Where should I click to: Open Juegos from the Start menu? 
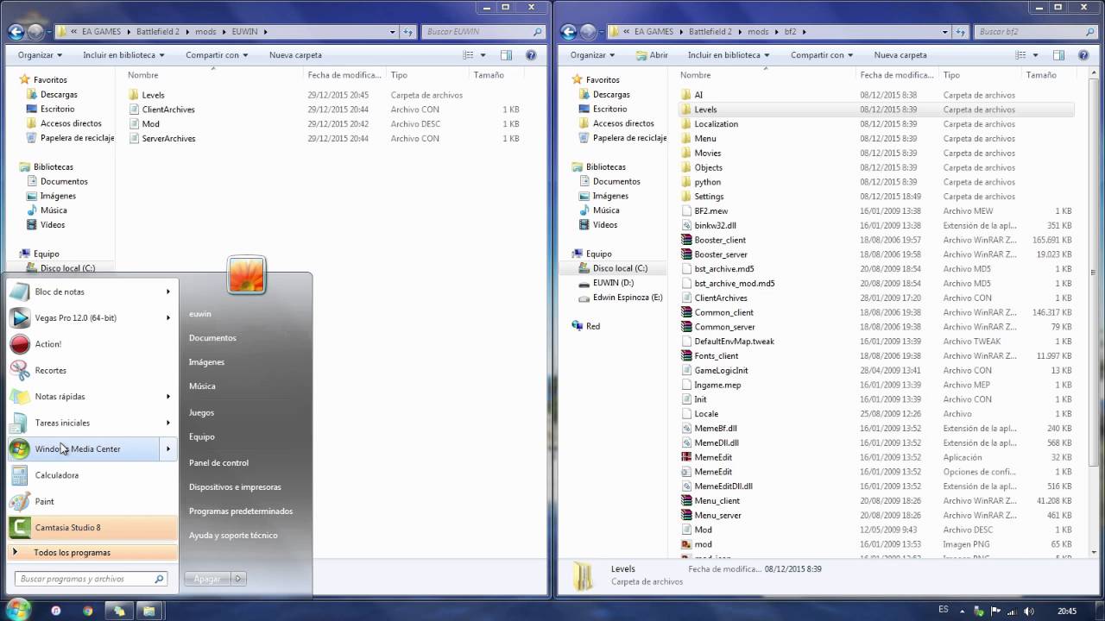(201, 412)
